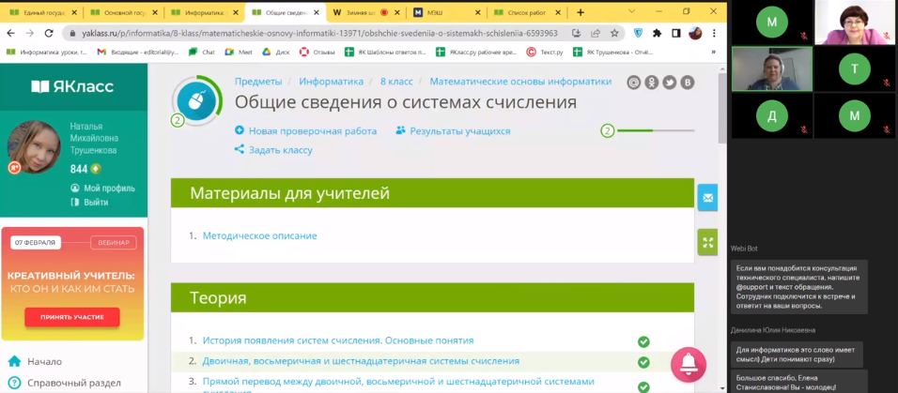Share via the Odnoklassniki icon

click(x=652, y=83)
